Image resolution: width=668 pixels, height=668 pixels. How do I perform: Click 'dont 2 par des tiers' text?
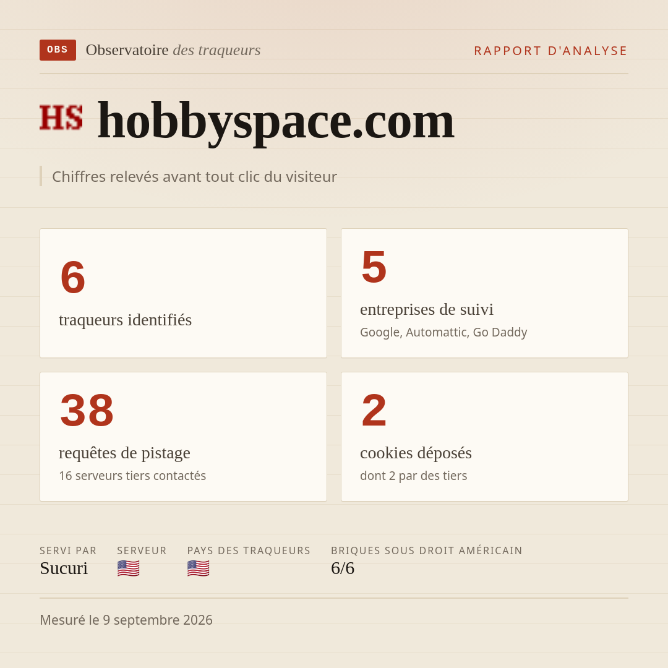coord(413,476)
